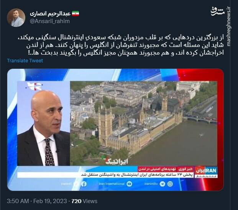The width and height of the screenshot is (238, 210).
Task: Click the red breaking news label
Action: (166, 169)
